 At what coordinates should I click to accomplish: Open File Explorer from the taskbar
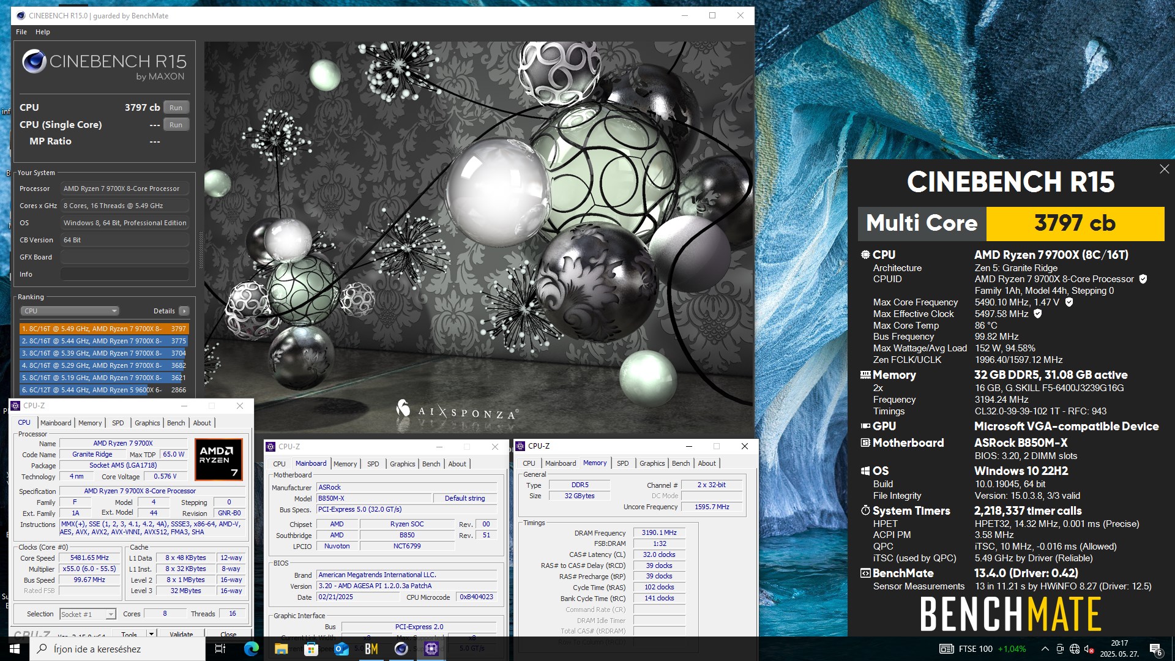point(281,649)
